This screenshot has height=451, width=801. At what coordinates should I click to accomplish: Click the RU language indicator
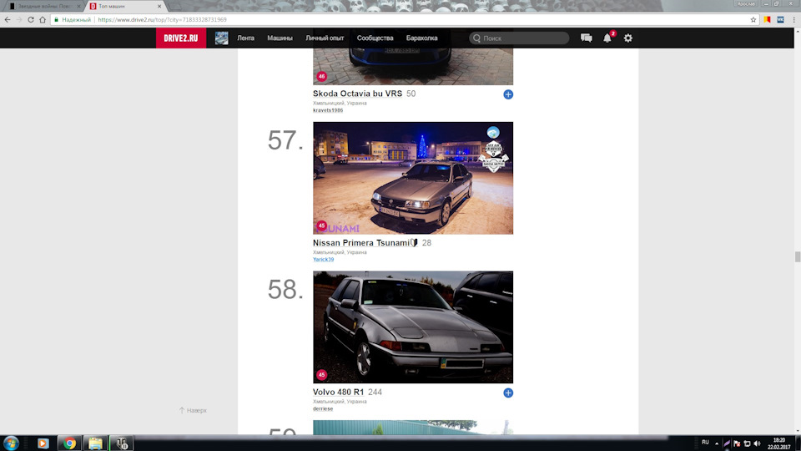pyautogui.click(x=705, y=443)
